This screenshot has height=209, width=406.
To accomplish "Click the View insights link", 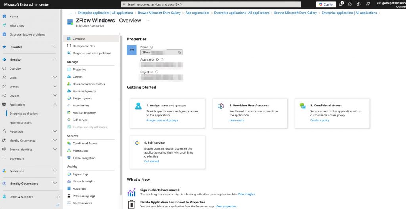I will click(246, 194).
